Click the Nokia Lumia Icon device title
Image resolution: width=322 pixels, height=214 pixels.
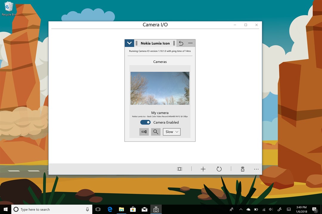[x=155, y=43]
